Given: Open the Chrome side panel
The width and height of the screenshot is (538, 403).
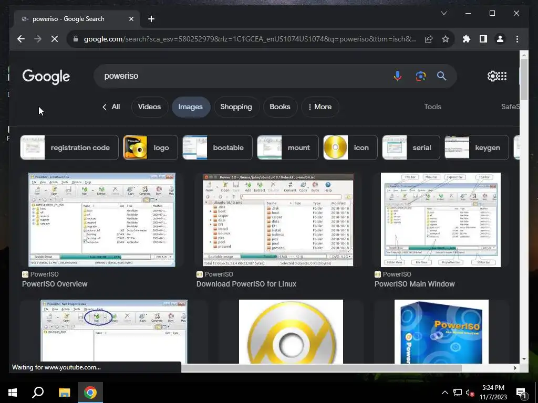Looking at the screenshot, I should pos(483,39).
